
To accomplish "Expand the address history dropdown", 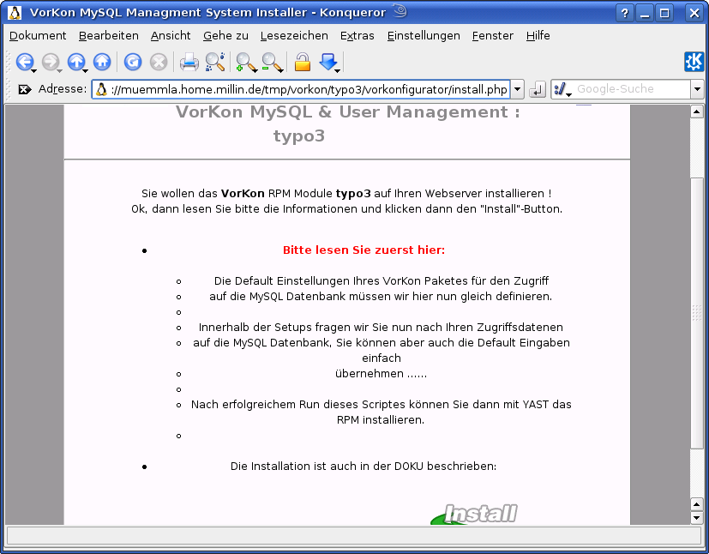I will coord(517,89).
